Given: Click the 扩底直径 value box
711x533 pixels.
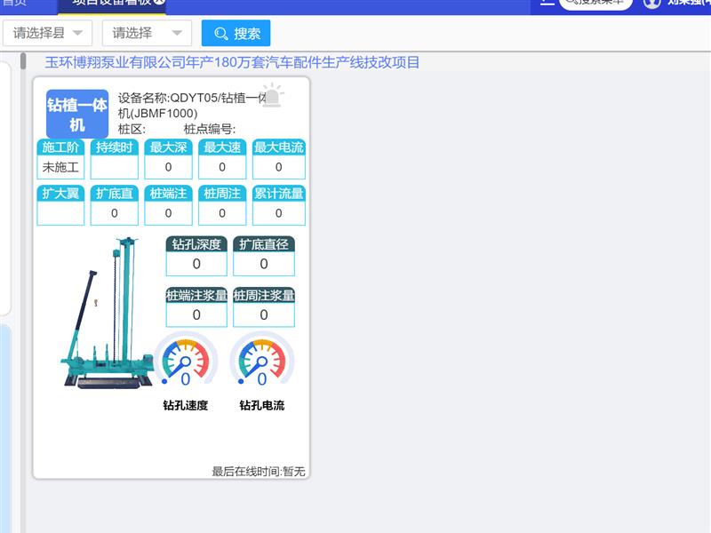Looking at the screenshot, I should tap(264, 264).
